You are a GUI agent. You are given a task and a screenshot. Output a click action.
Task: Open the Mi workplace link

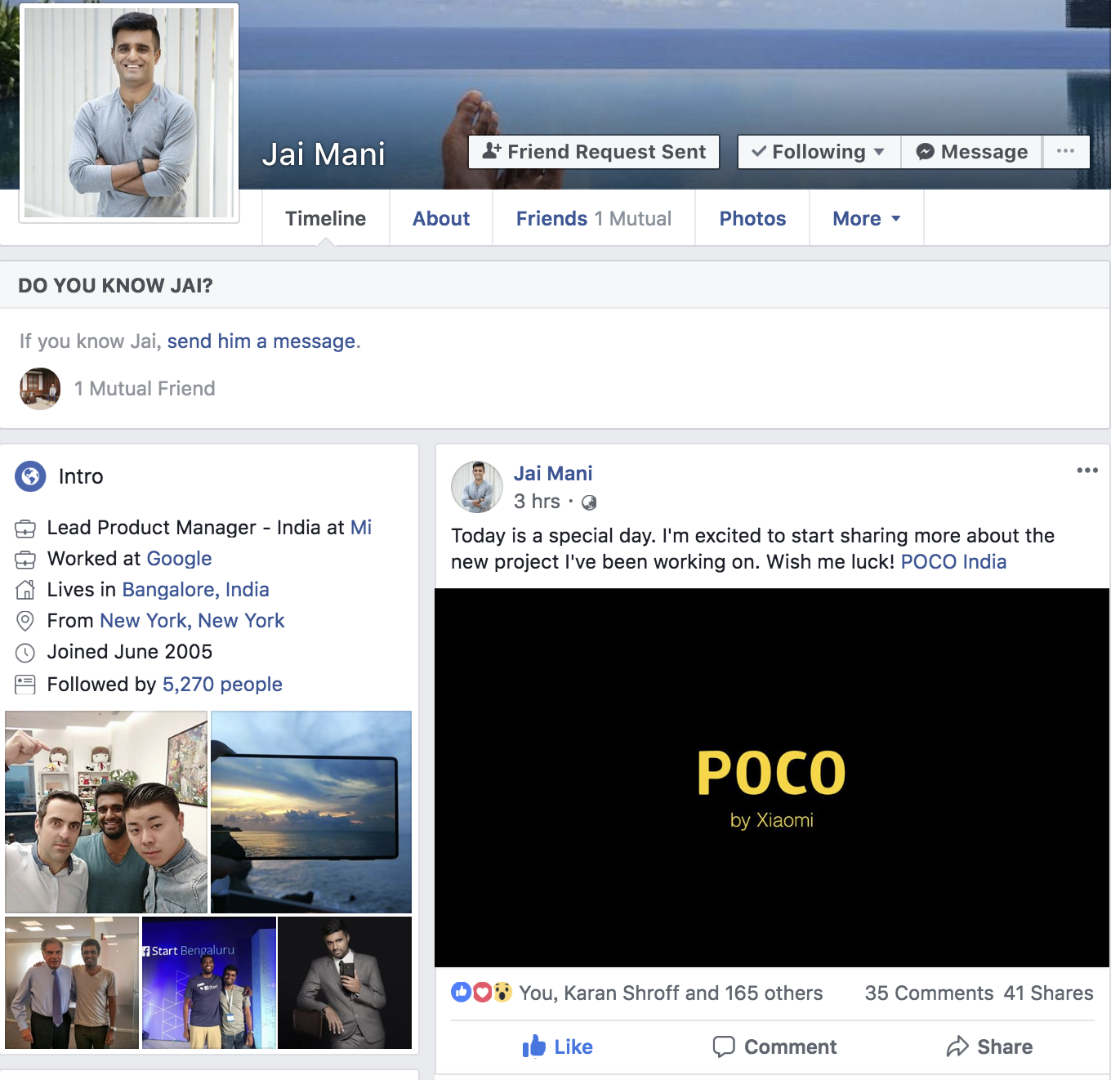click(x=361, y=528)
